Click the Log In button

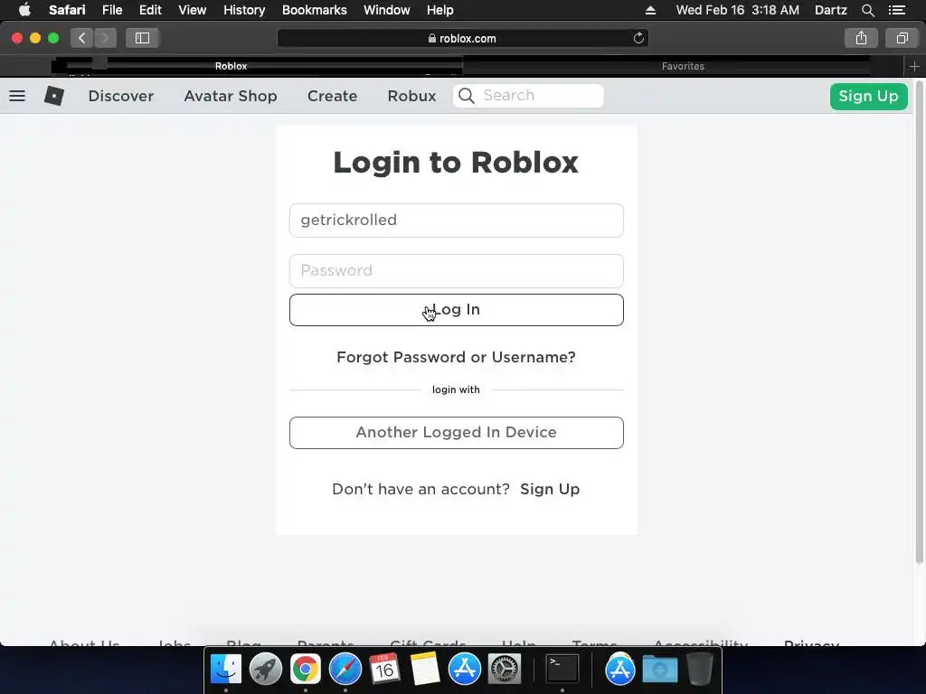point(457,310)
